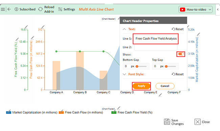
Task: Click the Free Cash Flow (in millions) legend text
Action: pos(84,112)
